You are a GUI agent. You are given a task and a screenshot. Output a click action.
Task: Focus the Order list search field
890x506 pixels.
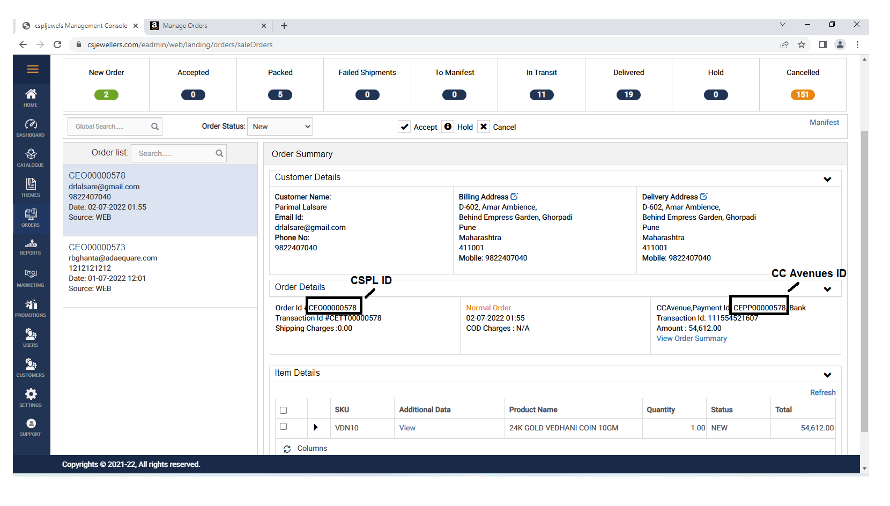[173, 153]
